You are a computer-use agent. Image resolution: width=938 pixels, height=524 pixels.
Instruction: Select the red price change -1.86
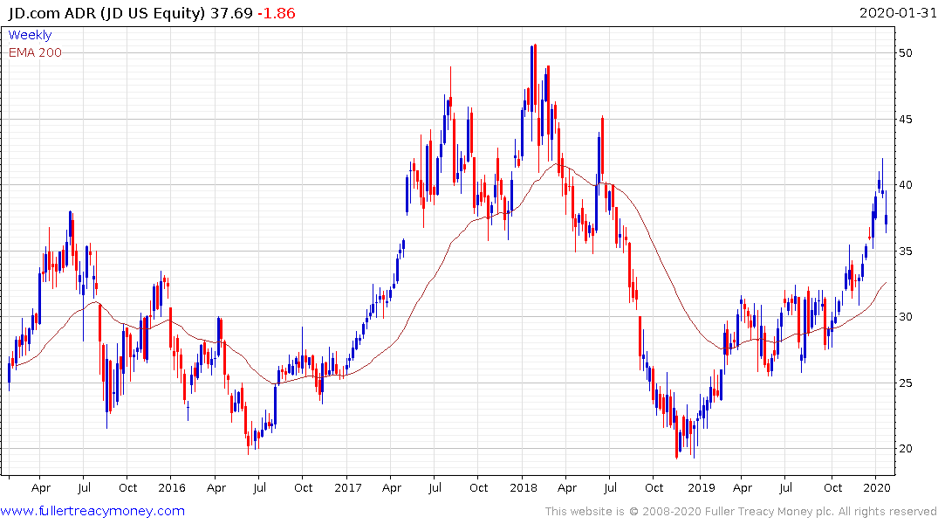[277, 13]
